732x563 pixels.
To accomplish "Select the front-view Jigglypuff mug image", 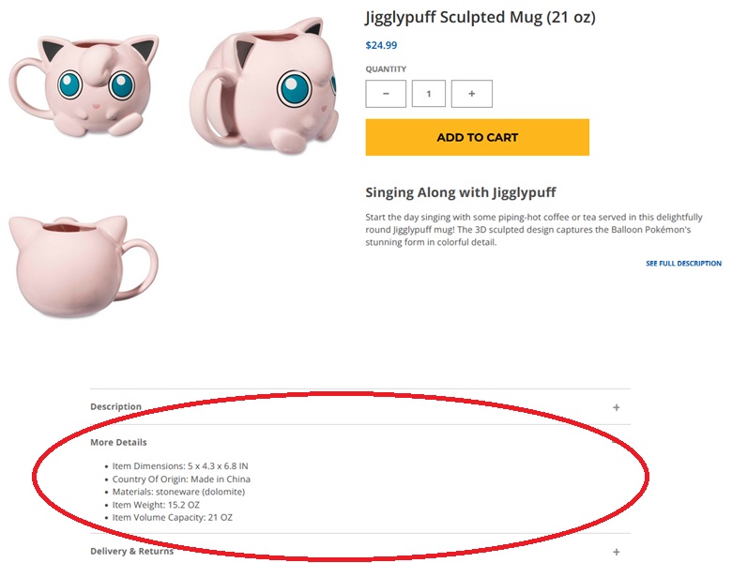I will (x=82, y=87).
